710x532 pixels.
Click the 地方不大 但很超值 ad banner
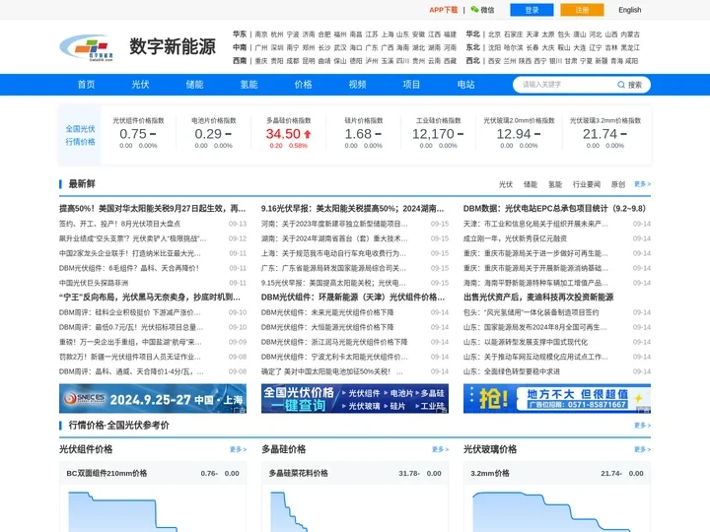[x=557, y=399]
